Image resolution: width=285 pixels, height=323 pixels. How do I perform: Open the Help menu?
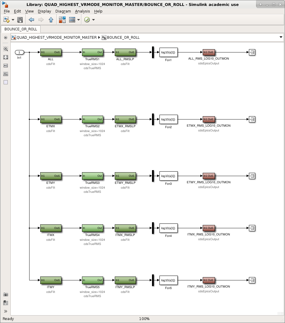(x=98, y=11)
